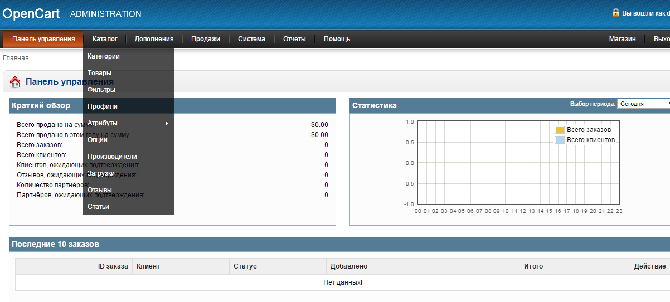The image size is (670, 302).
Task: Open the Каталог menu
Action: (x=105, y=39)
